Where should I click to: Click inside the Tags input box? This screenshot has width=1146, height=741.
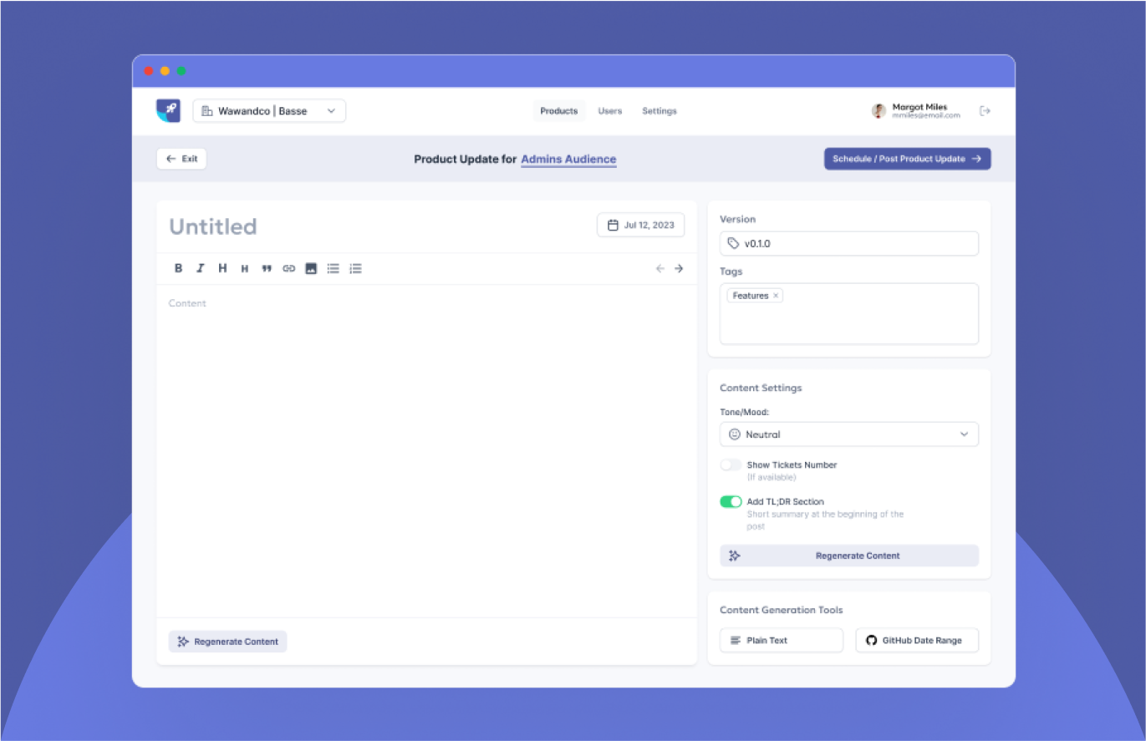point(848,314)
